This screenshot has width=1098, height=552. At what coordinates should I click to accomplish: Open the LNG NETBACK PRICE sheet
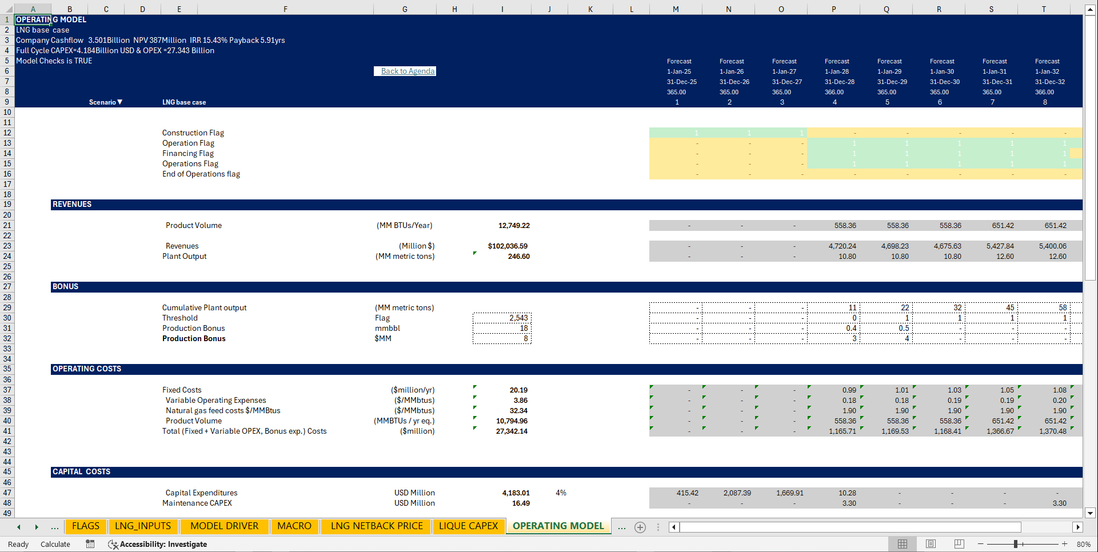(376, 526)
